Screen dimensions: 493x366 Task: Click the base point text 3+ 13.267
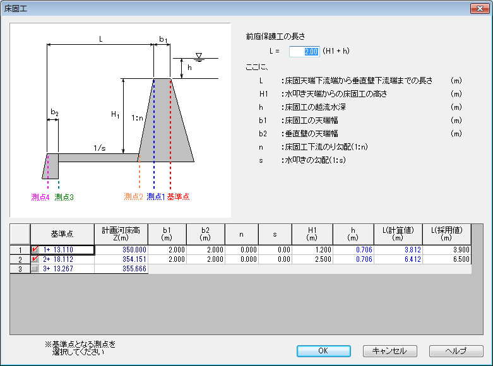(x=58, y=269)
